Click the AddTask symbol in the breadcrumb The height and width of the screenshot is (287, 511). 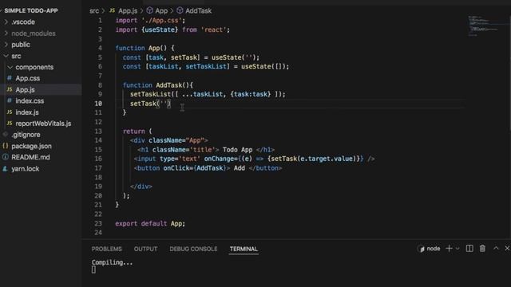tap(199, 10)
